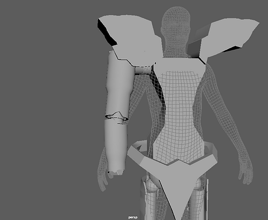
Task: Select the forearm armor piece below elbow
Action: coord(116,146)
